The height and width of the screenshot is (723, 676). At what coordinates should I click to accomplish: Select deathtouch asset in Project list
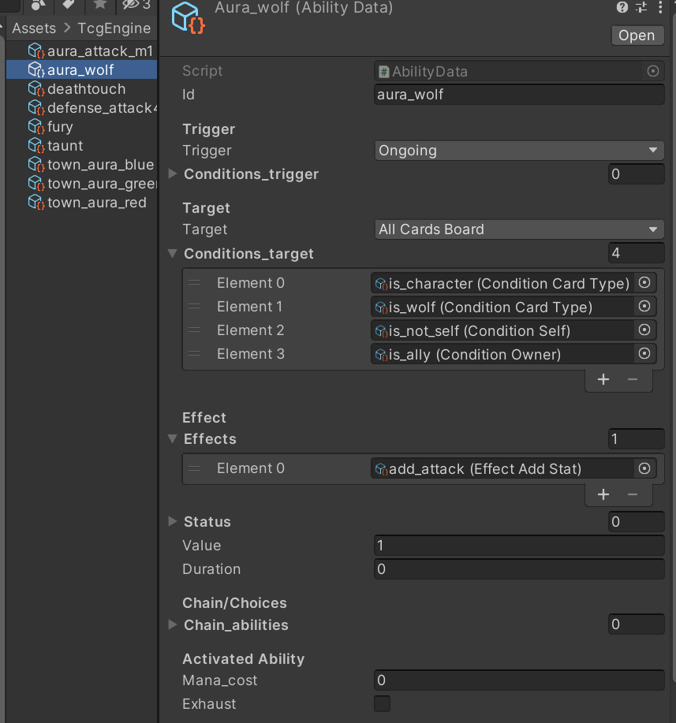(x=86, y=89)
